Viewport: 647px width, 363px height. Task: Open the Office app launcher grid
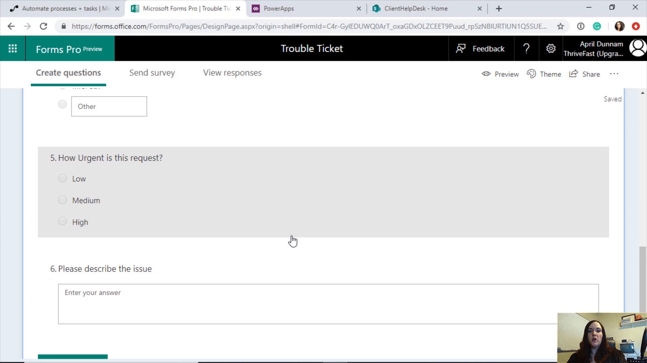click(x=13, y=49)
